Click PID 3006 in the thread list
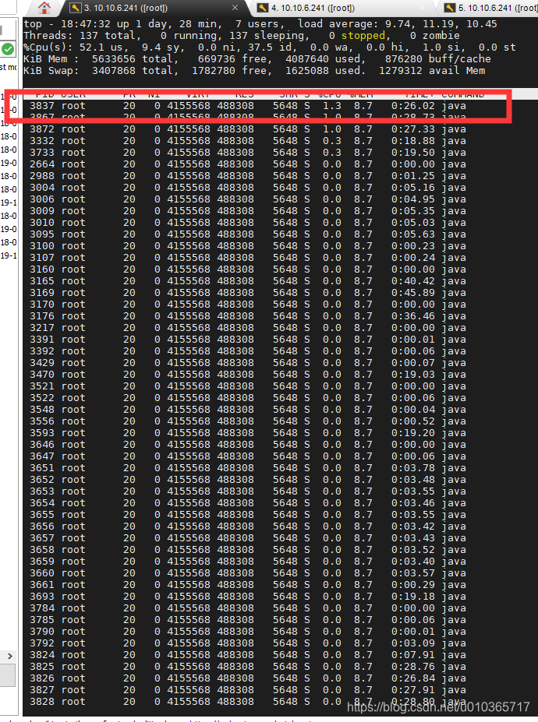The height and width of the screenshot is (722, 538). click(x=42, y=199)
